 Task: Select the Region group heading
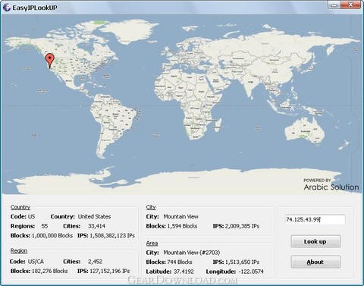tap(19, 250)
